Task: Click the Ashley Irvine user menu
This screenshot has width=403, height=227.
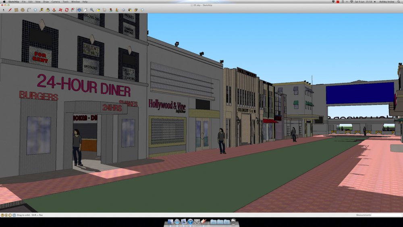Action: click(x=386, y=2)
